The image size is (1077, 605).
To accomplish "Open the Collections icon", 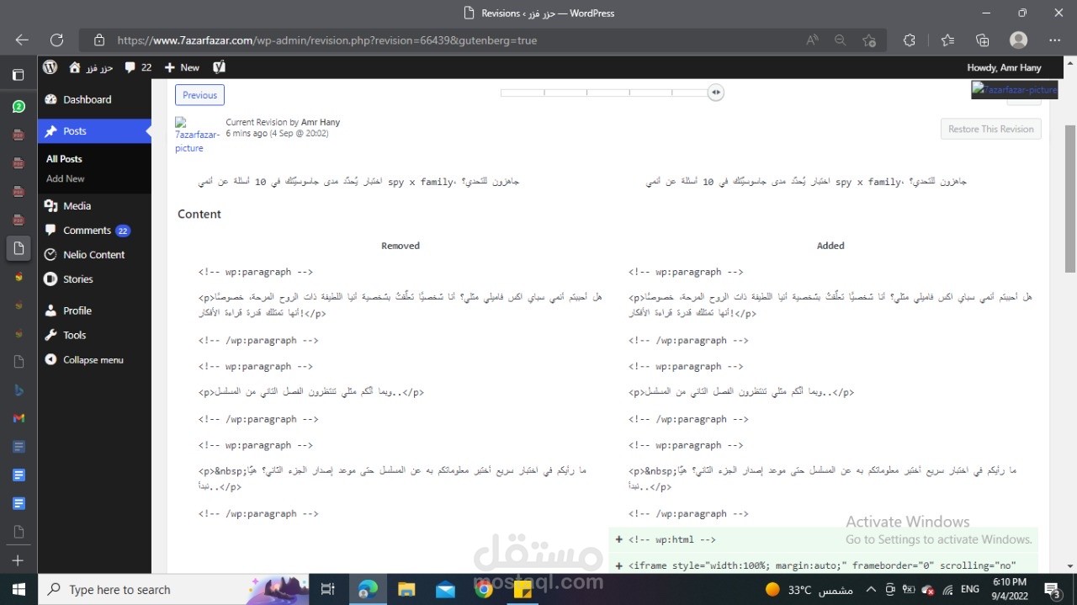I will [983, 40].
